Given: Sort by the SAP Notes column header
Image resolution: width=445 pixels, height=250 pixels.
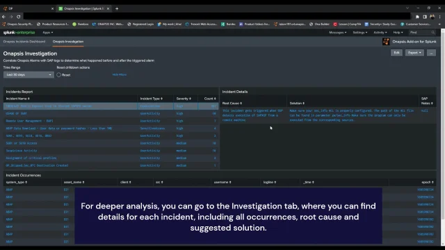Looking at the screenshot, I should click(x=427, y=101).
